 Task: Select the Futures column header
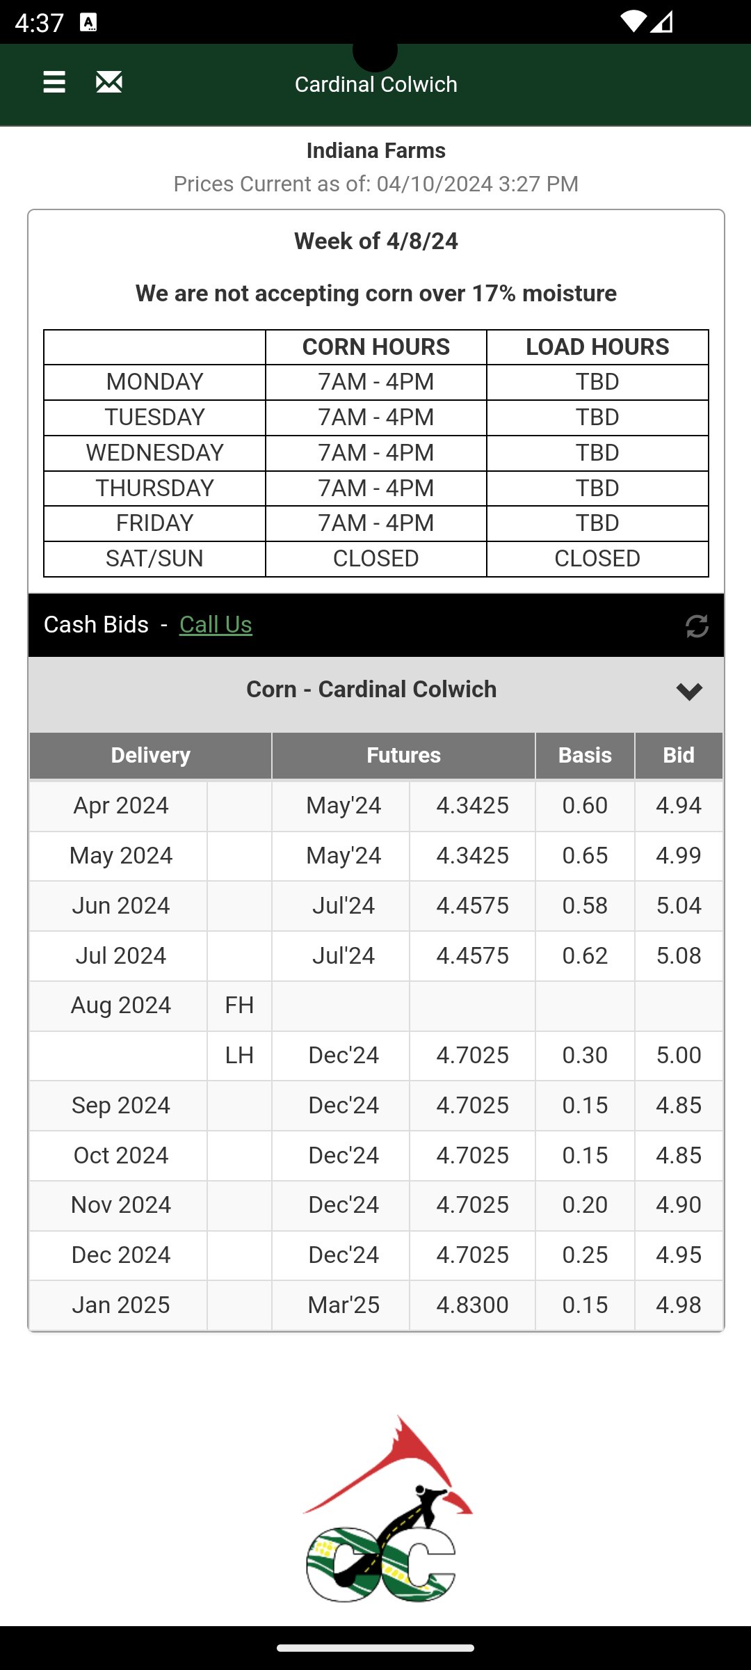pyautogui.click(x=403, y=755)
